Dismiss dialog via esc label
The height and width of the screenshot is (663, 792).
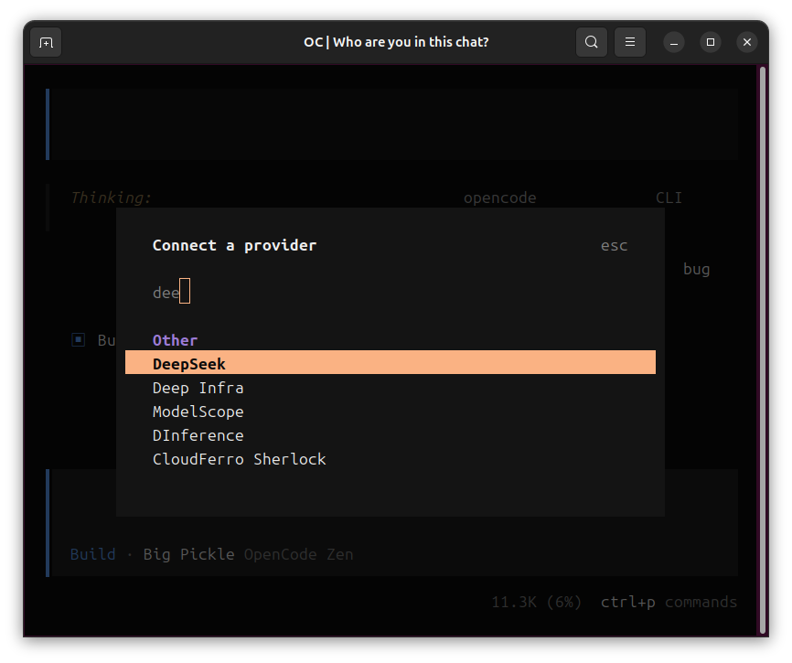615,245
